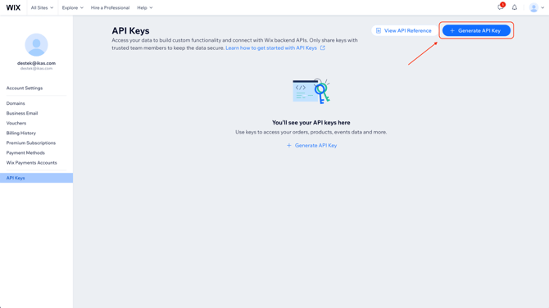
Task: Open the chat inbox icon with badge
Action: click(x=501, y=7)
